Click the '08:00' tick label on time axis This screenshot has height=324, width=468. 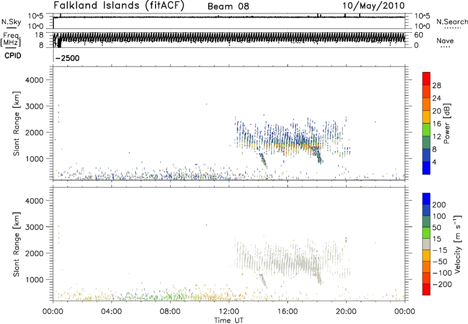[x=170, y=312]
